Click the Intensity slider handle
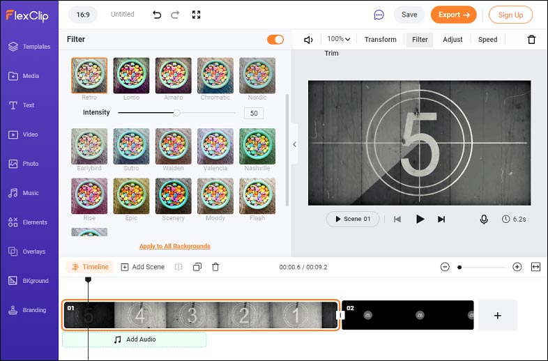The height and width of the screenshot is (361, 548). [x=177, y=112]
